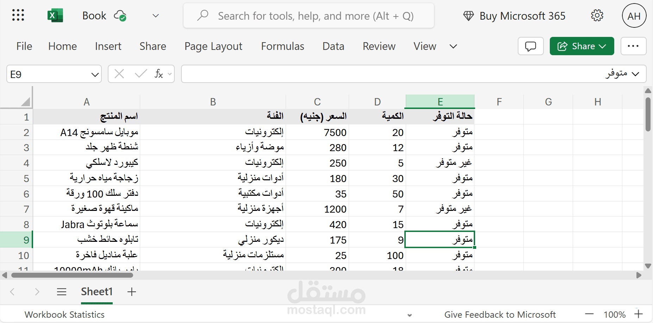653x323 pixels.
Task: Click the Book file name
Action: click(x=94, y=16)
